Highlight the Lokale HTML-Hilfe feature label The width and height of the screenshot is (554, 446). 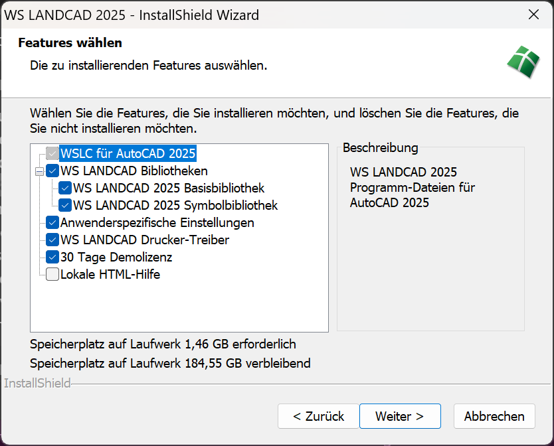(110, 274)
